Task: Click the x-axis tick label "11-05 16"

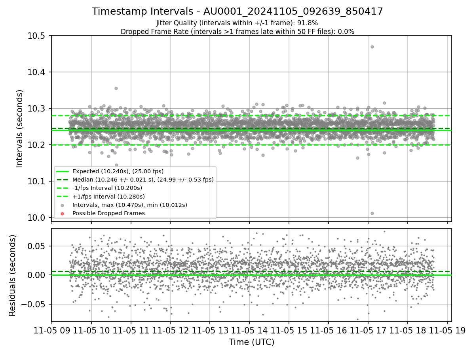Action: click(x=328, y=331)
